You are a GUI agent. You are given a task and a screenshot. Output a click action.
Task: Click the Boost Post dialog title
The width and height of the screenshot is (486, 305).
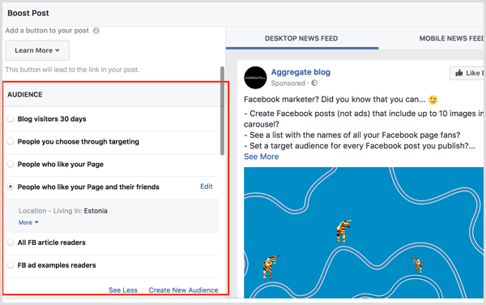click(x=28, y=13)
